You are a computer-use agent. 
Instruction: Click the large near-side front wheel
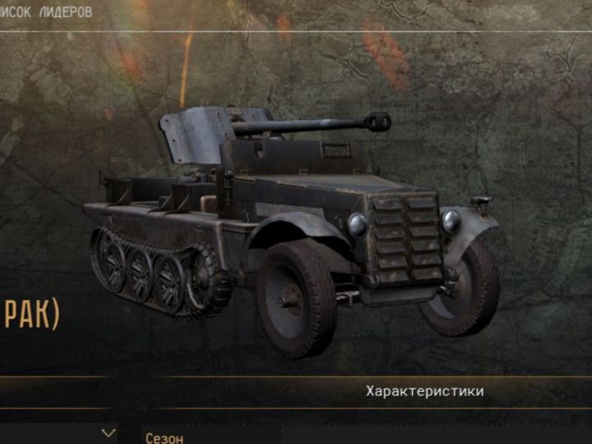point(297,298)
